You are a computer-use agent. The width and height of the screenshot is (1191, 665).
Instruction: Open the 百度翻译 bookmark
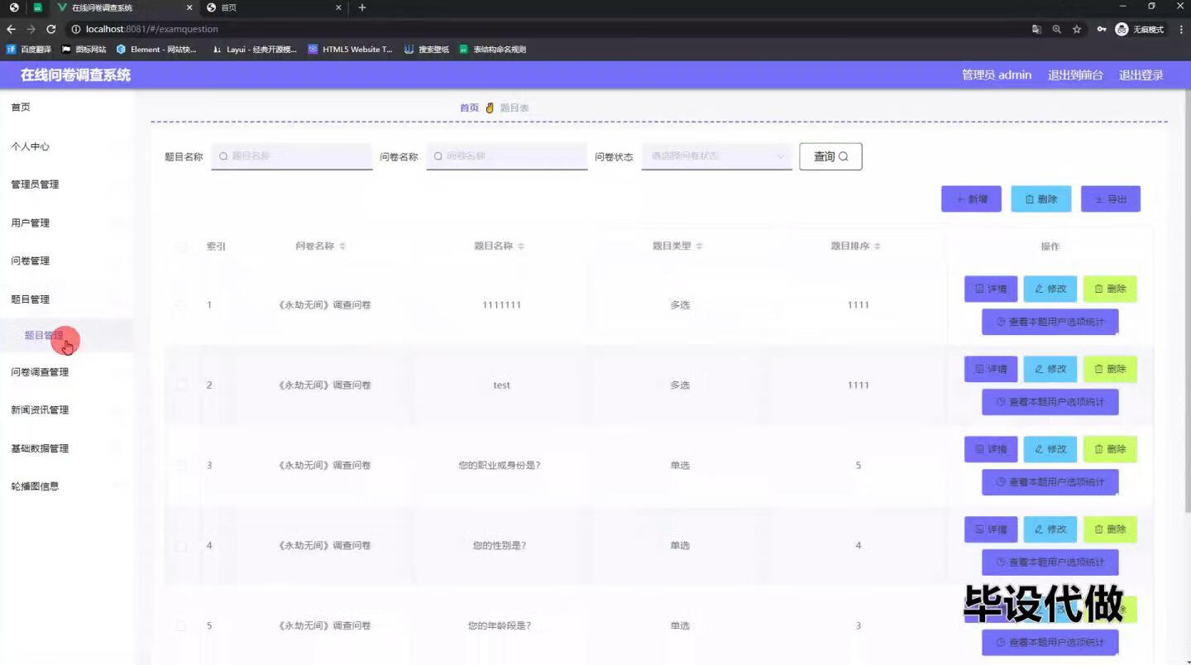pyautogui.click(x=29, y=50)
